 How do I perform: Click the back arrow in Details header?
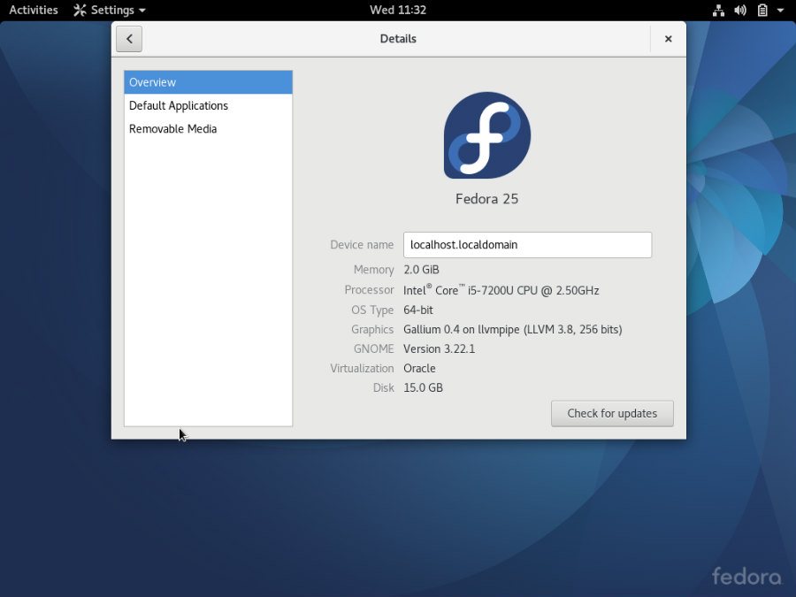pyautogui.click(x=129, y=39)
